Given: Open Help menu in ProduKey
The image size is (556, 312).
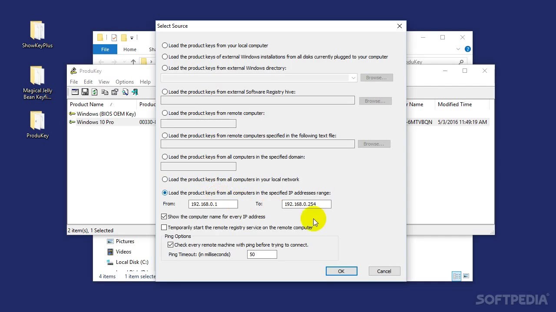Looking at the screenshot, I should pyautogui.click(x=145, y=81).
